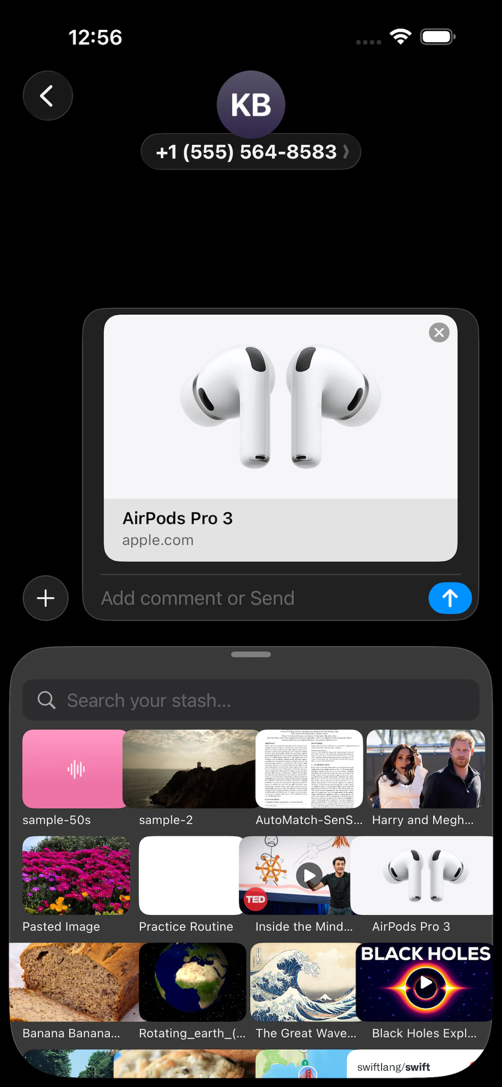This screenshot has width=502, height=1087.
Task: Open the AirPods Pro 3 link preview
Action: pyautogui.click(x=280, y=438)
